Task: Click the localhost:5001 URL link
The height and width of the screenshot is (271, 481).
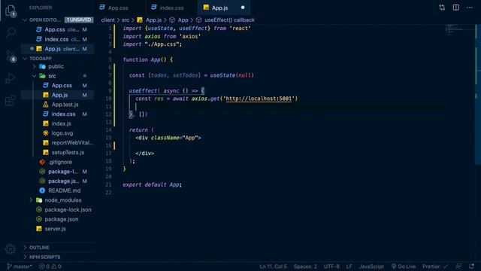Action: [259, 99]
